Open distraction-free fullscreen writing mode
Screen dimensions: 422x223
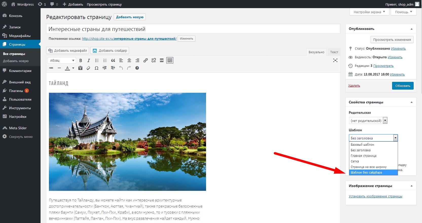(335, 60)
